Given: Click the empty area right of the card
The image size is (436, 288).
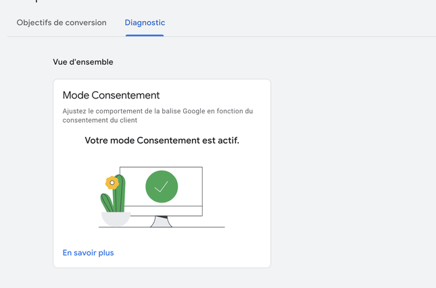Looking at the screenshot, I should pyautogui.click(x=352, y=169).
